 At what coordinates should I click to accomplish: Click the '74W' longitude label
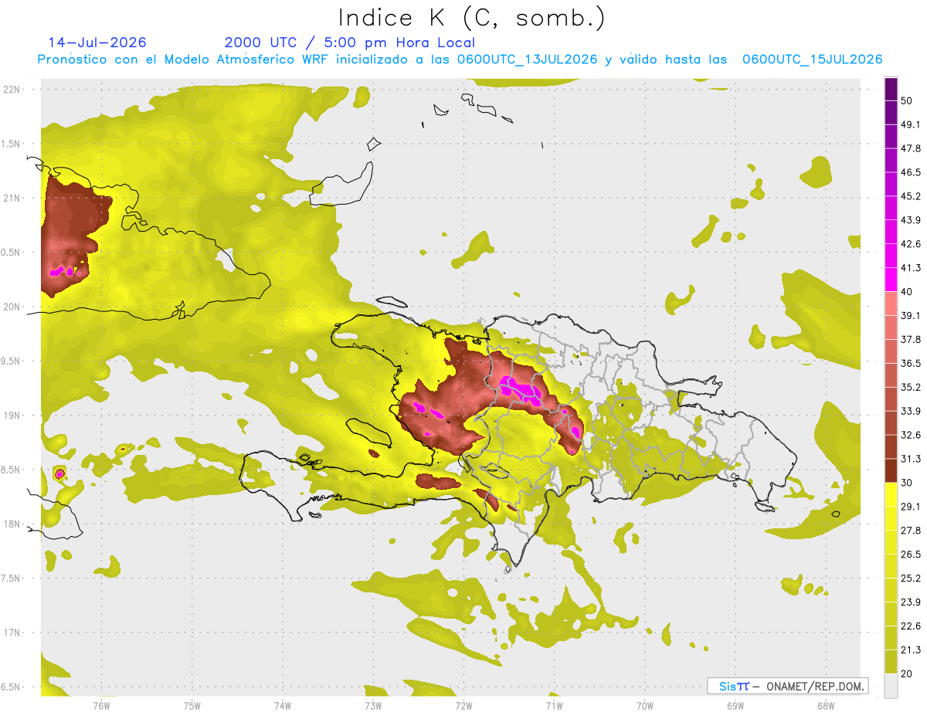pyautogui.click(x=283, y=706)
